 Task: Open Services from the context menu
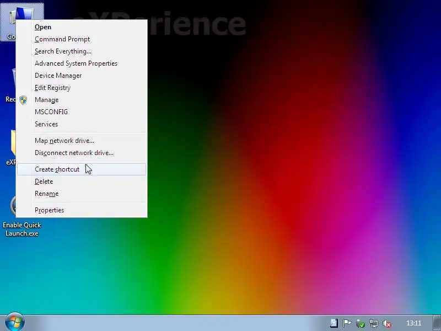pos(82,124)
